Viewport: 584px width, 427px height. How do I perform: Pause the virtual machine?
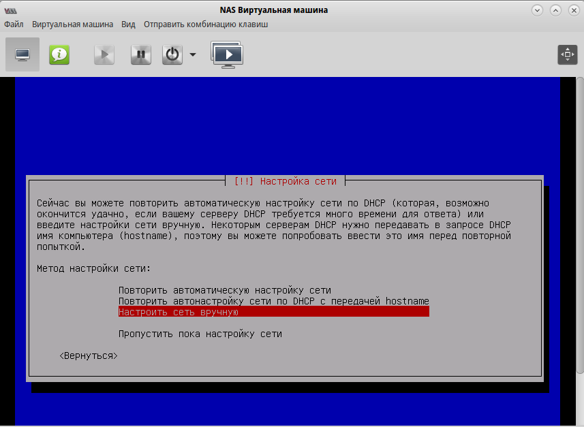141,54
